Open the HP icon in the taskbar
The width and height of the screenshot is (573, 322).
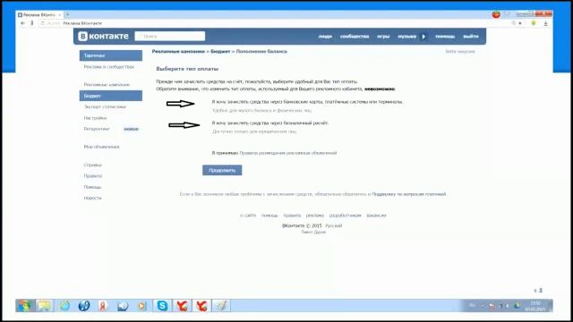click(x=83, y=306)
